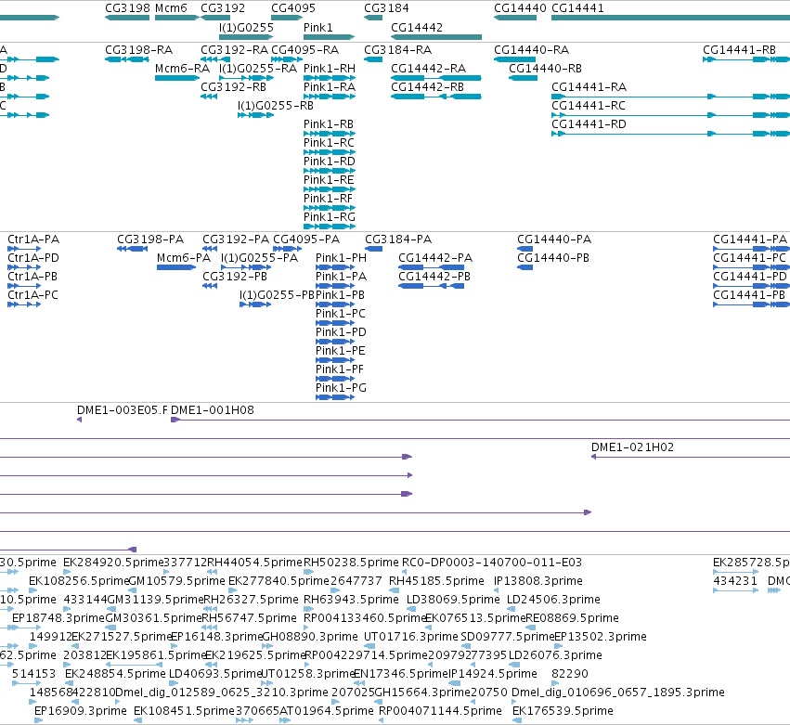Click the CG3192-RB transcript label
The image size is (790, 725).
tap(233, 86)
